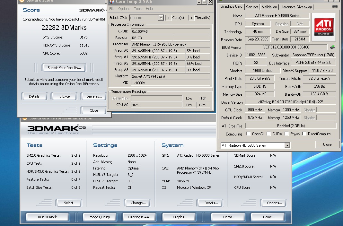Click the Graphs... button
This screenshot has height=226, width=343.
click(180, 217)
